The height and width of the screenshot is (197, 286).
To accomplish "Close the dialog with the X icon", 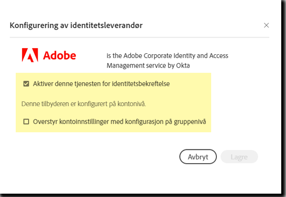I will coord(266,25).
